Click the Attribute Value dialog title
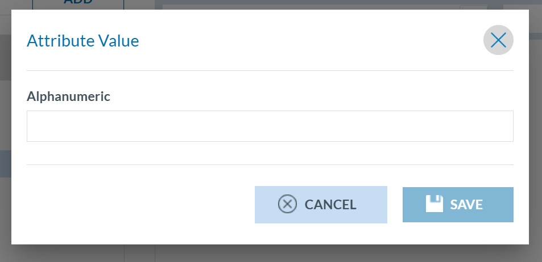This screenshot has width=542, height=262. tap(83, 41)
